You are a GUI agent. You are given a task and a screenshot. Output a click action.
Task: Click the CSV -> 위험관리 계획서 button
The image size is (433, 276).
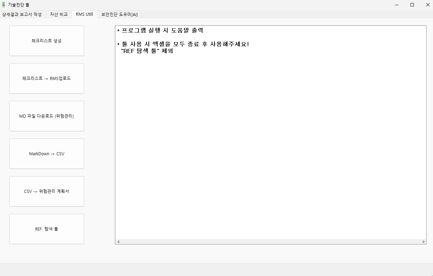coord(47,191)
